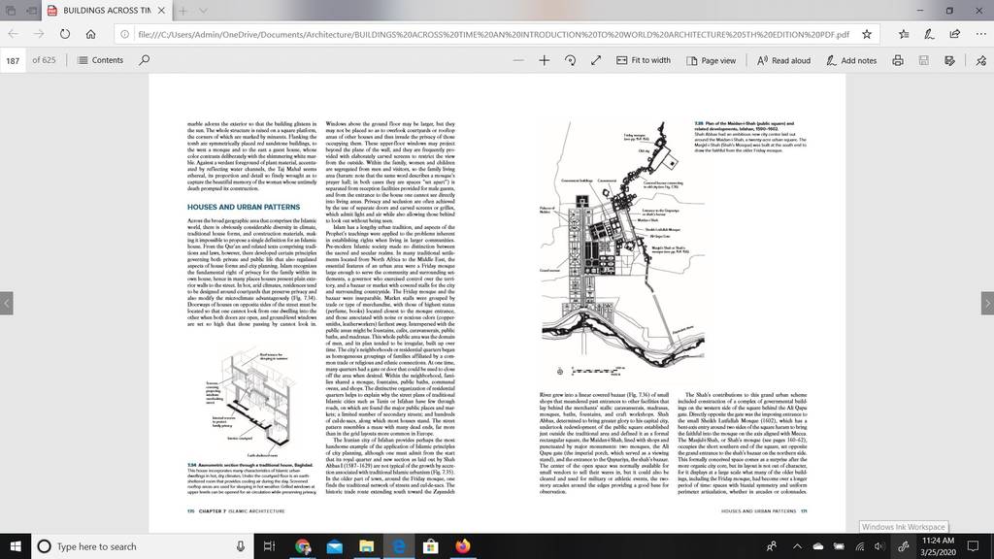This screenshot has width=994, height=559.
Task: Open the Contents panel
Action: (100, 60)
